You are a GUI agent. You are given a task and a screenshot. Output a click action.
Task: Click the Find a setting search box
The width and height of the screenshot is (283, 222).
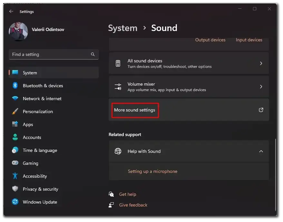(54, 54)
